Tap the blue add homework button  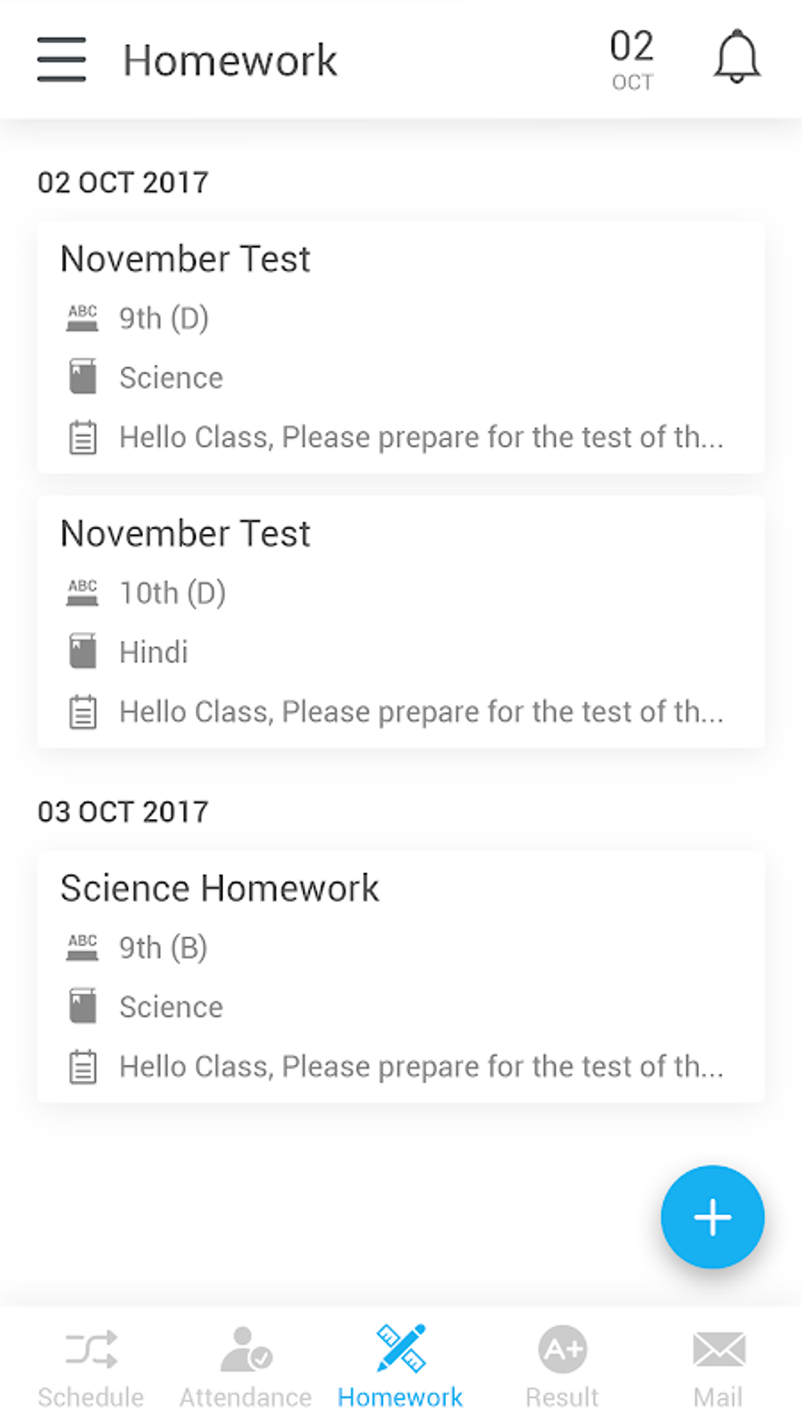click(712, 1217)
